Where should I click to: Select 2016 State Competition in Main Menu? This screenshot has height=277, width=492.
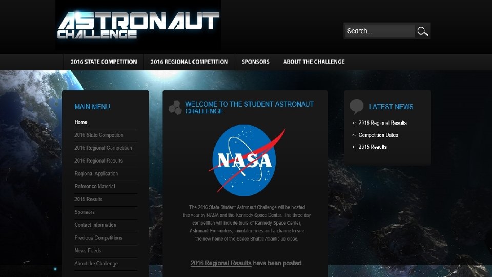[99, 135]
